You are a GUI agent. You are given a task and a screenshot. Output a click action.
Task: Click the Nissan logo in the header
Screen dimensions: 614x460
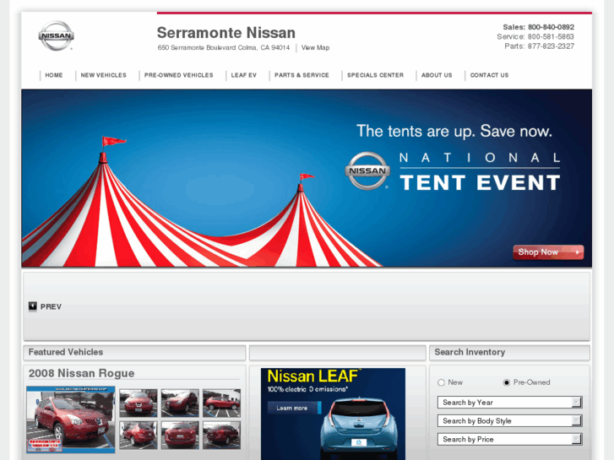57,35
